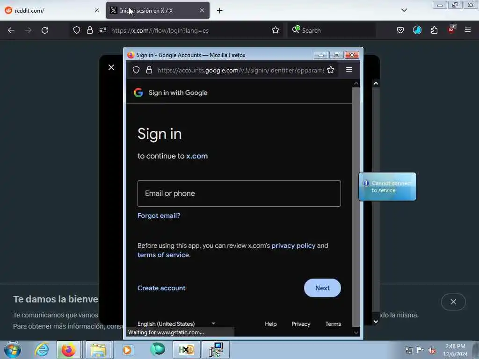
Task: Click the padlock in main address bar
Action: coord(89,30)
